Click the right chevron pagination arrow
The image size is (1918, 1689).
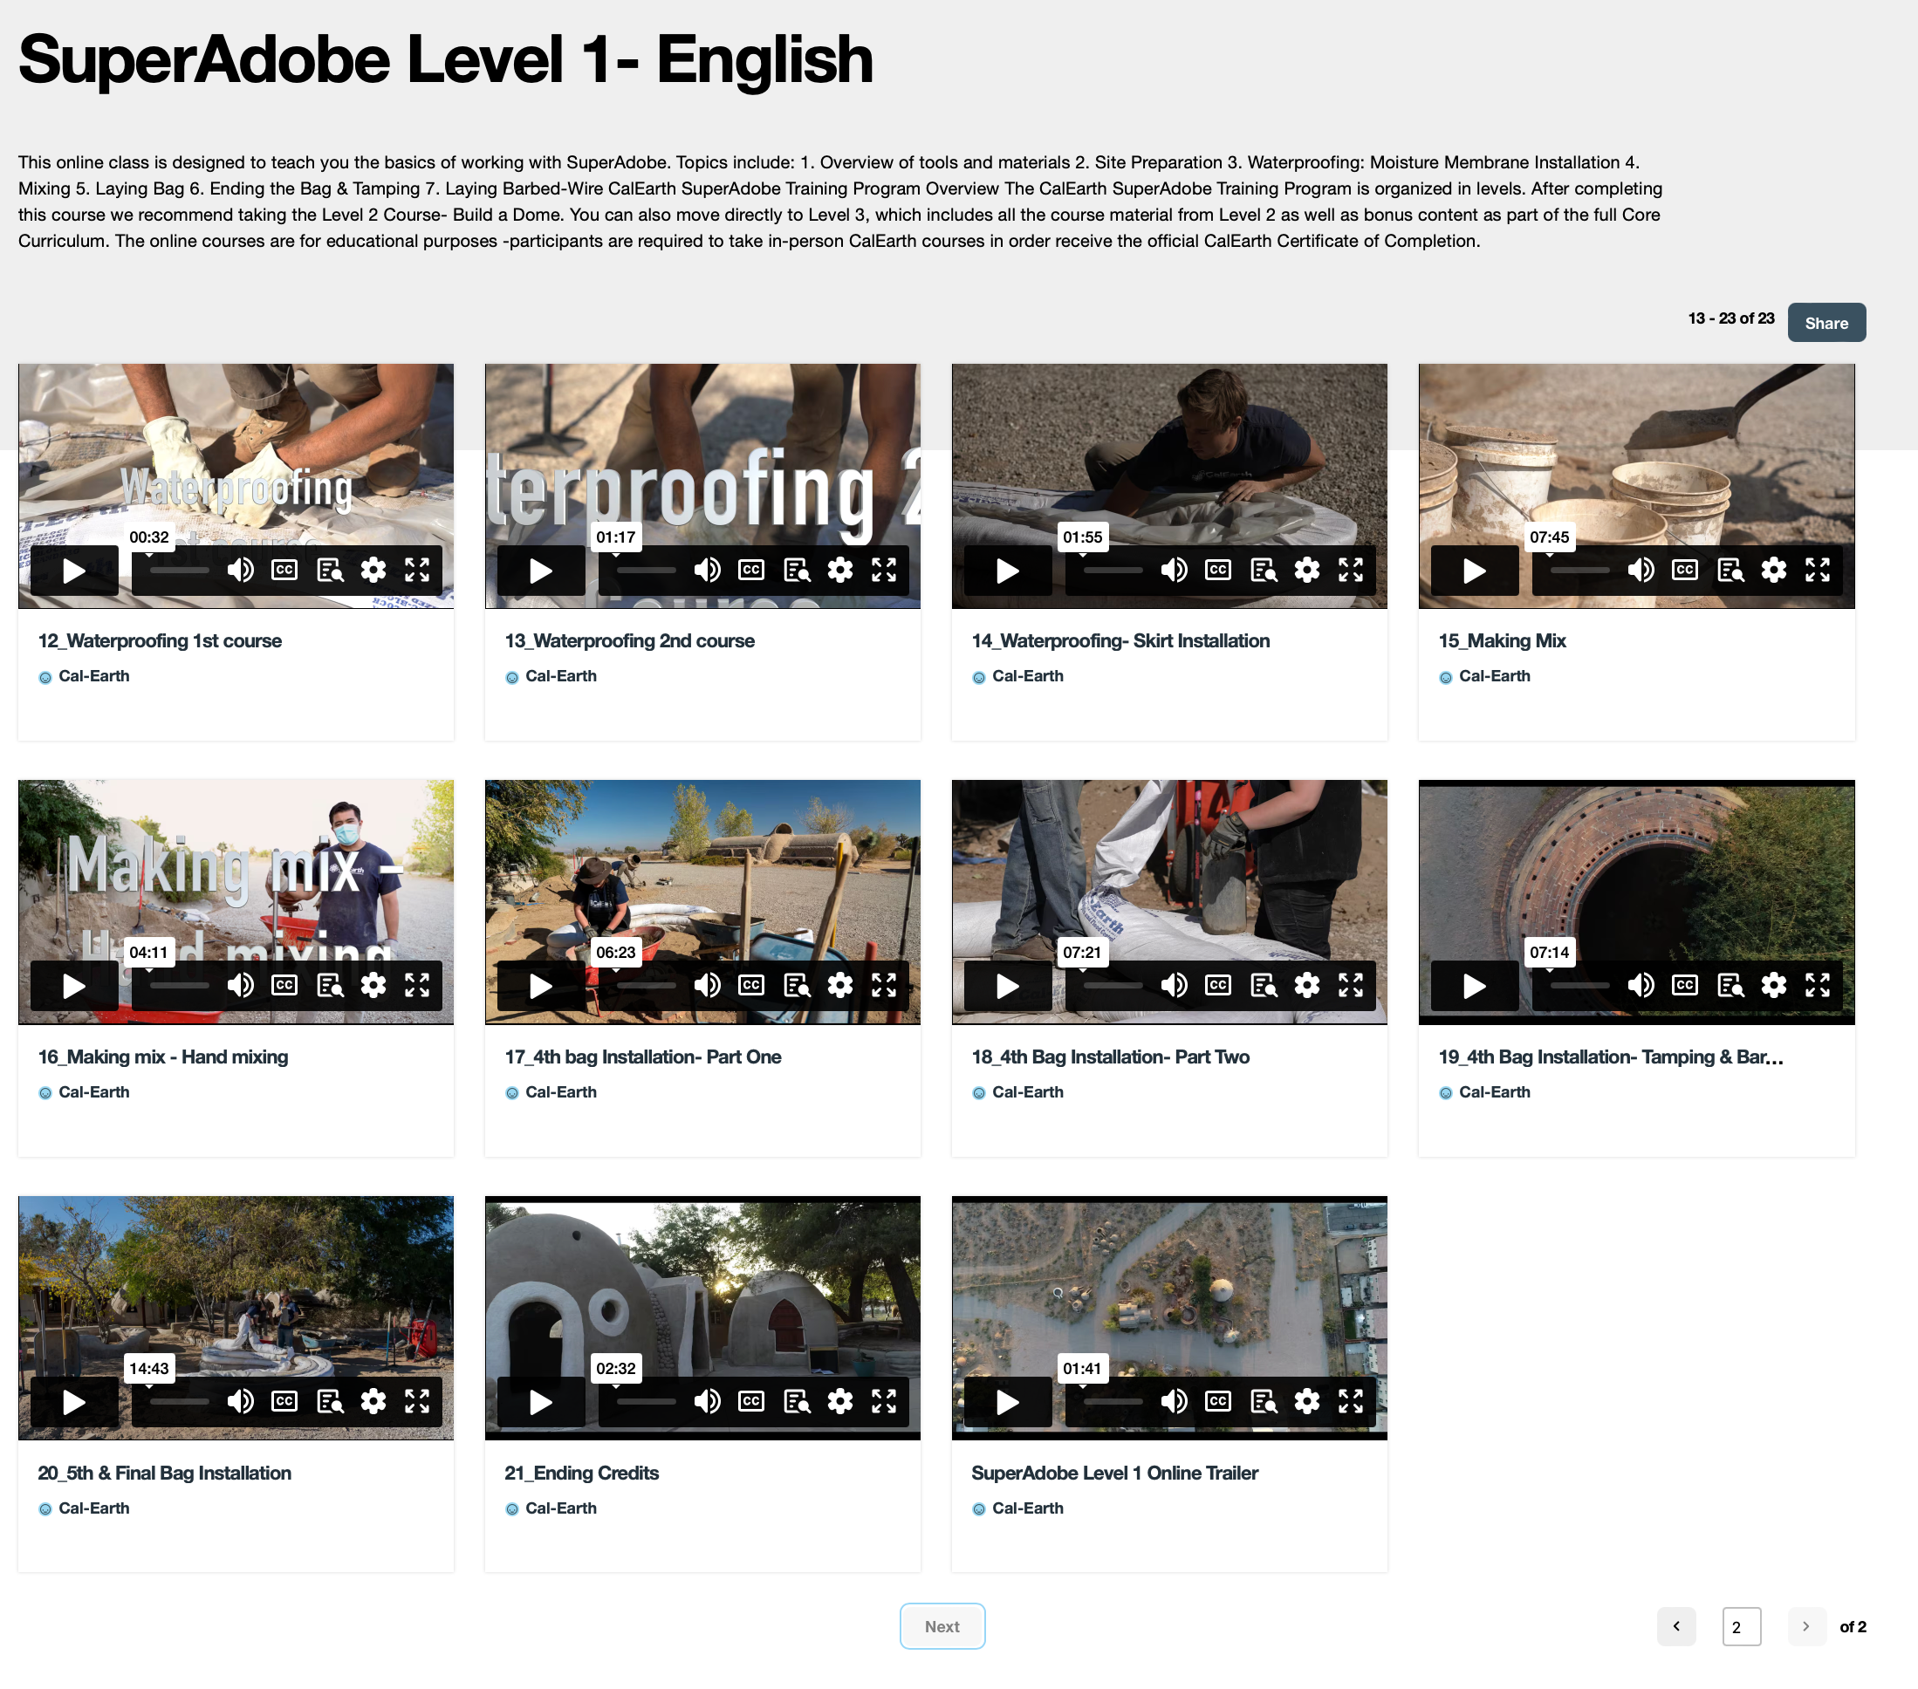1805,1626
